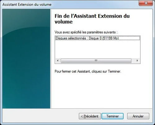The width and height of the screenshot is (155, 125).
Task: Click the left arrow of horizontal scrollbar
Action: point(58,61)
